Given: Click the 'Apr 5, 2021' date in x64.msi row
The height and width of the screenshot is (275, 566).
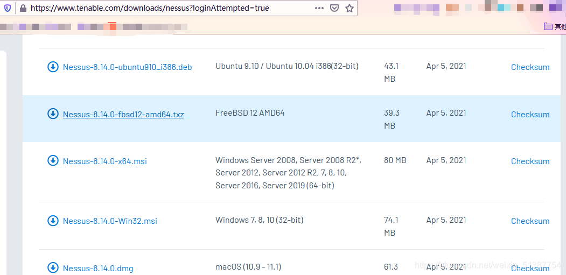Looking at the screenshot, I should tap(446, 160).
